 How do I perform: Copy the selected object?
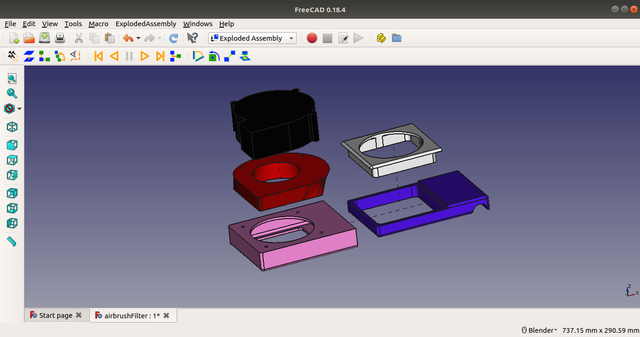[94, 38]
